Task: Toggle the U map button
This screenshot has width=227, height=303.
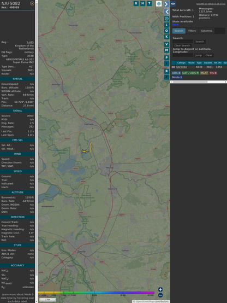Action: point(136,3)
